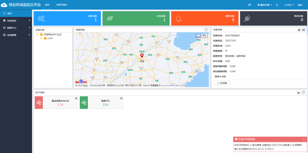This screenshot has width=308, height=153.
Task: Expand the ceshi tree node arrow
Action: pyautogui.click(x=41, y=38)
